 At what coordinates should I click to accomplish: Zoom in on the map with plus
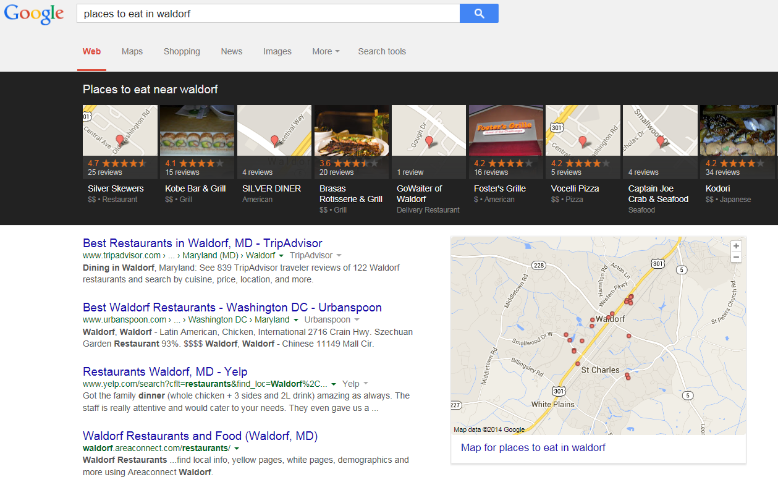(x=736, y=246)
